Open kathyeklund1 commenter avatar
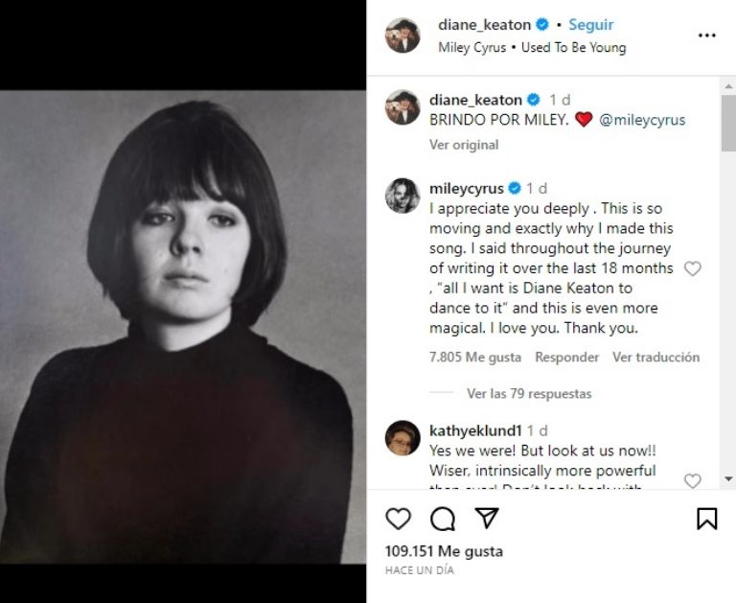This screenshot has height=603, width=736. tap(402, 438)
